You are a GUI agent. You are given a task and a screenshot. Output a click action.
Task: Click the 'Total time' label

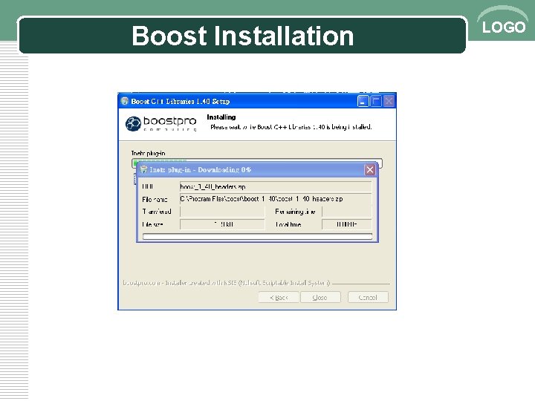288,225
